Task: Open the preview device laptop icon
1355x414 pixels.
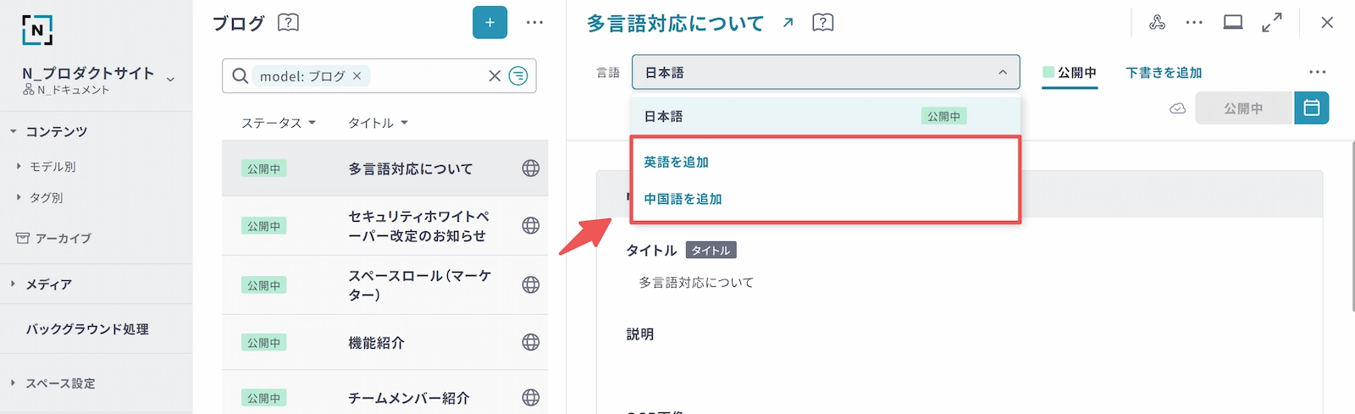Action: 1233,23
